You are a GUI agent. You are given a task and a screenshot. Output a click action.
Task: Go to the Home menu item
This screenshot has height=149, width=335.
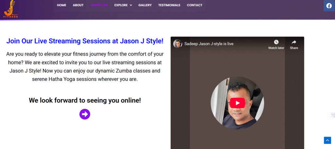click(x=62, y=5)
